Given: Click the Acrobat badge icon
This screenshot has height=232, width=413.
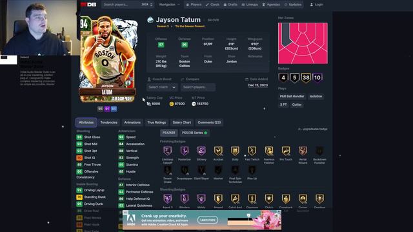Looking at the screenshot, I should pos(218,151).
